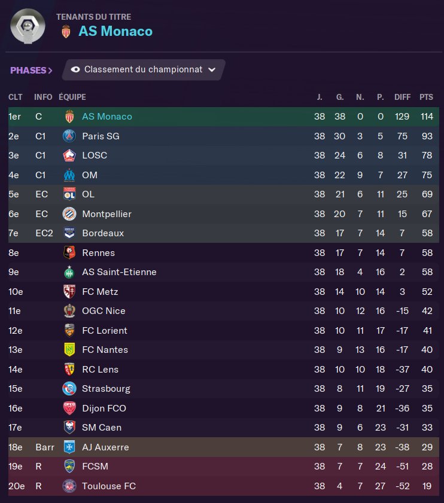Open the Classement du championnat dropdown
The width and height of the screenshot is (444, 503).
point(144,70)
